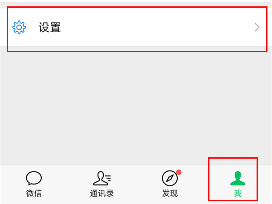This screenshot has width=272, height=204.
Task: Go to the 发现 tab label
Action: click(170, 193)
